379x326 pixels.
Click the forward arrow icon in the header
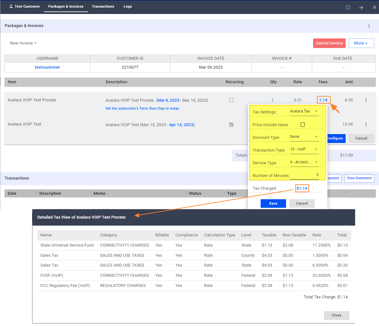pos(361,7)
